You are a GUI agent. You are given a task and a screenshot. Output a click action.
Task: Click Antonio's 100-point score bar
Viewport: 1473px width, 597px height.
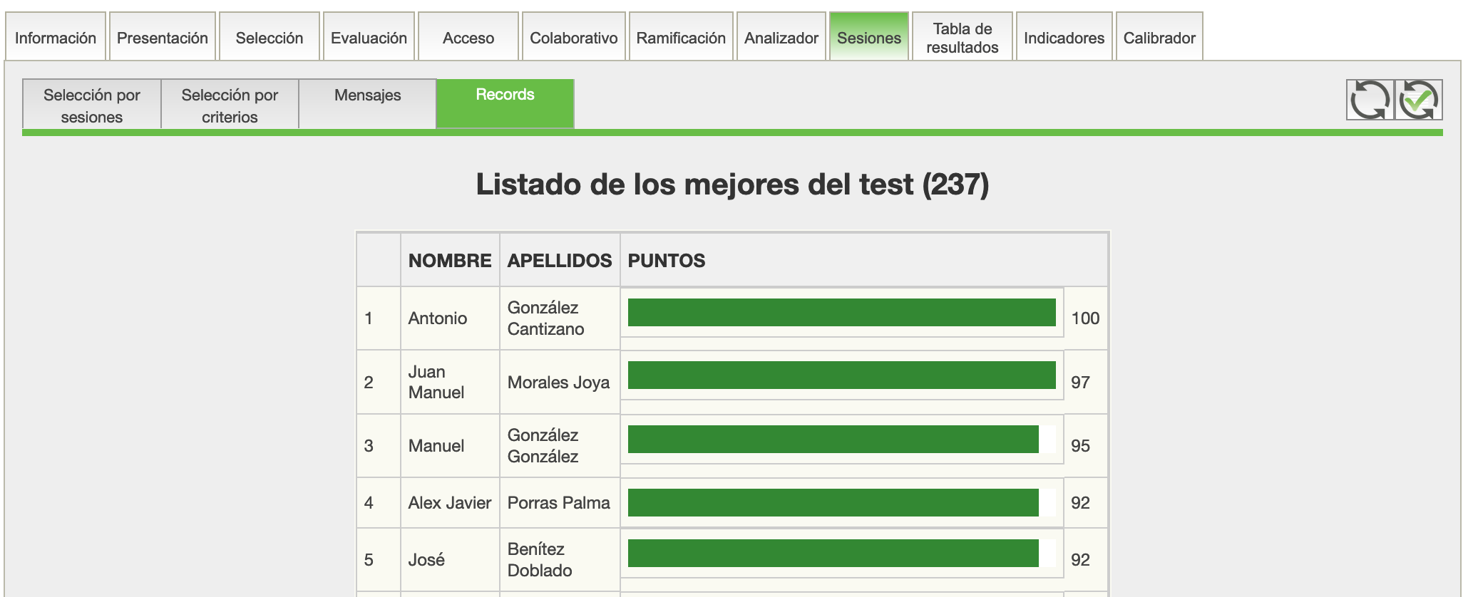click(x=841, y=313)
